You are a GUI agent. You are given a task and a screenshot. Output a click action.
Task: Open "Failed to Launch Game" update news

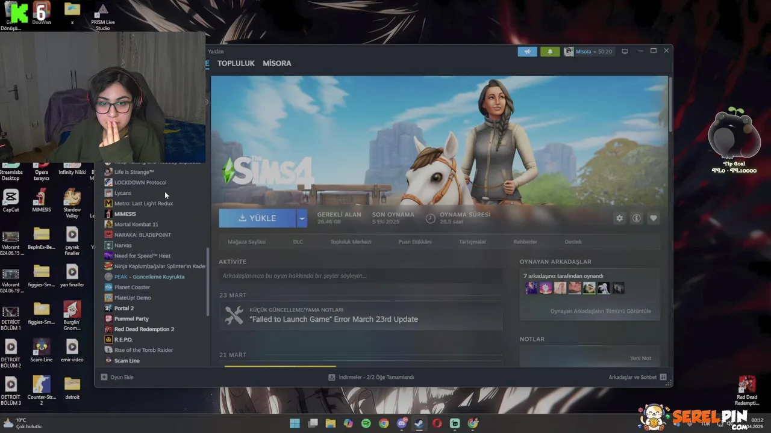coord(360,315)
